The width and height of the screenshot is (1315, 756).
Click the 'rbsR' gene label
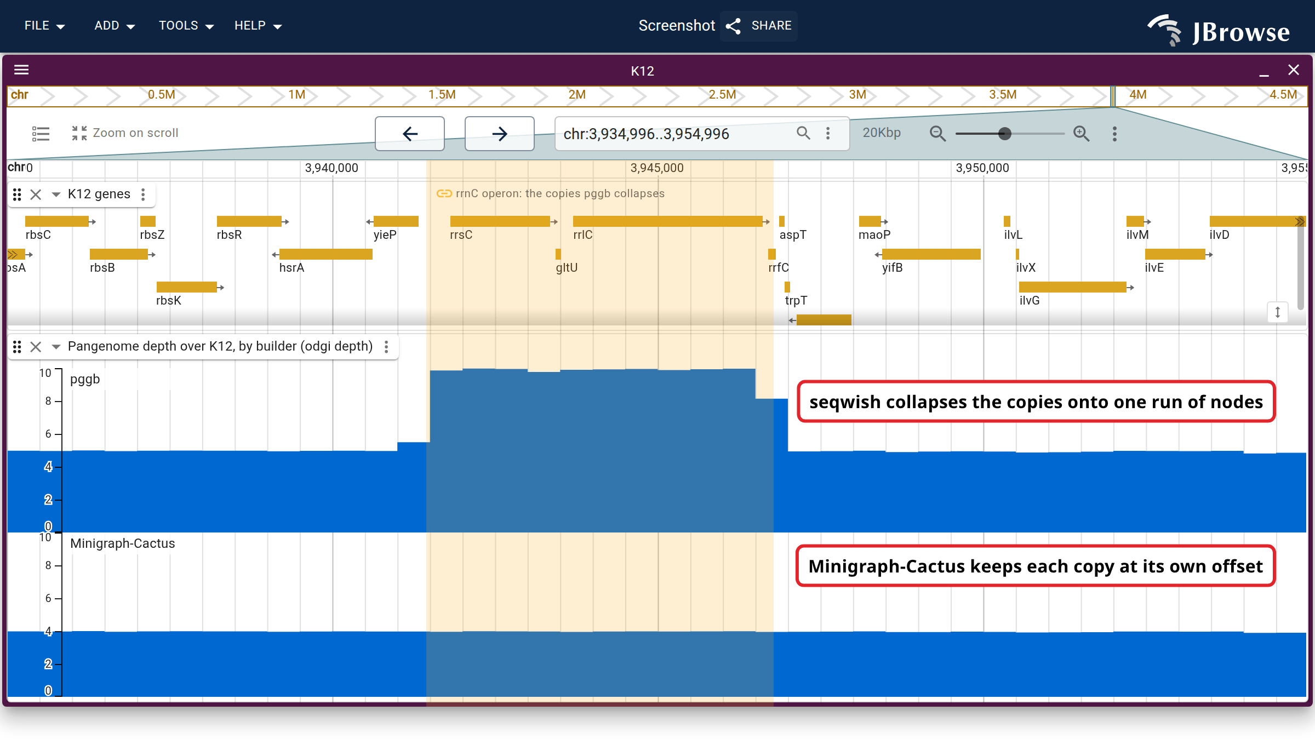(x=229, y=235)
